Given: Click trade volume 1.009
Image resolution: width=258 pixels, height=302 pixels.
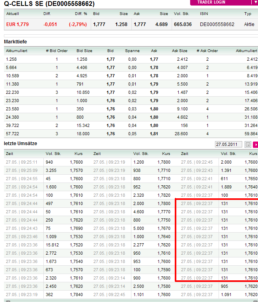Looking at the screenshot, I should click(51, 237).
